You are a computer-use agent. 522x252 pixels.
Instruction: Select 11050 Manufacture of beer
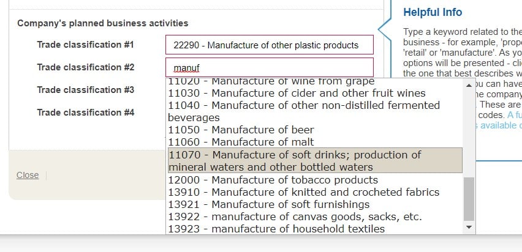(x=241, y=130)
